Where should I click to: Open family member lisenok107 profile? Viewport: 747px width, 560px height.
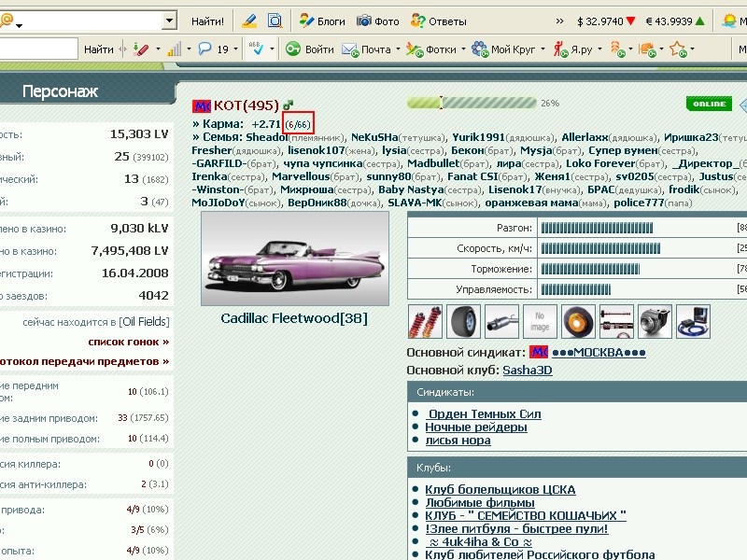316,150
